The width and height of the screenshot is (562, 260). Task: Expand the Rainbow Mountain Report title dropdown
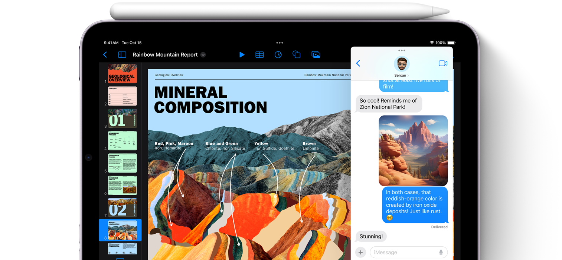[203, 55]
